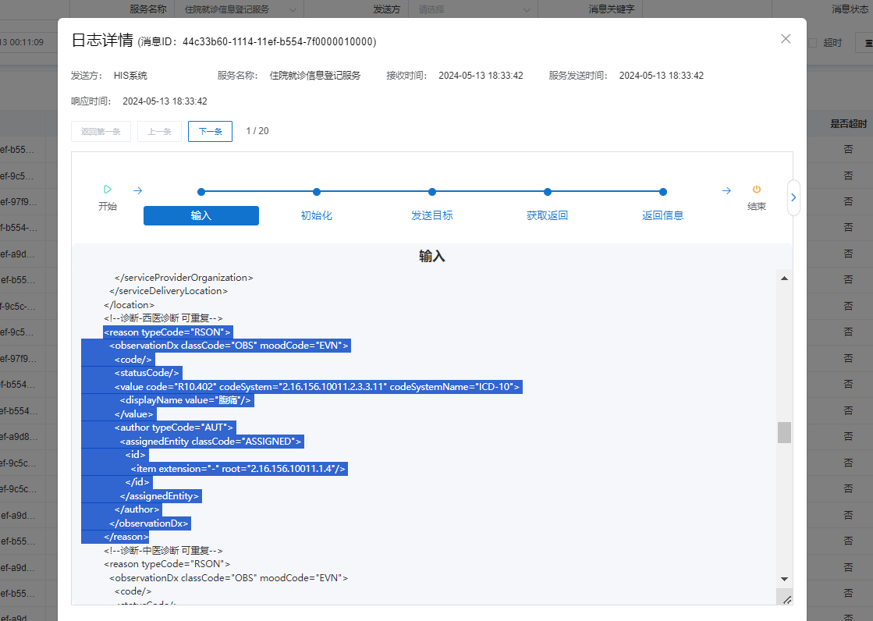Viewport: 873px width, 621px height.
Task: Click the timeline dot above 发送目标
Action: click(432, 192)
